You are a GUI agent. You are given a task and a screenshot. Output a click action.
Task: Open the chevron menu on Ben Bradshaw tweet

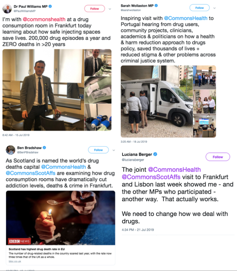[x=114, y=150]
